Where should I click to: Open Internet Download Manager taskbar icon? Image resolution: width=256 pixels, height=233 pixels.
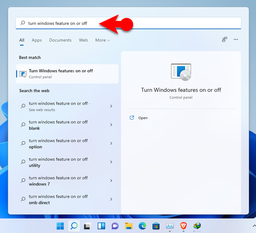197,226
